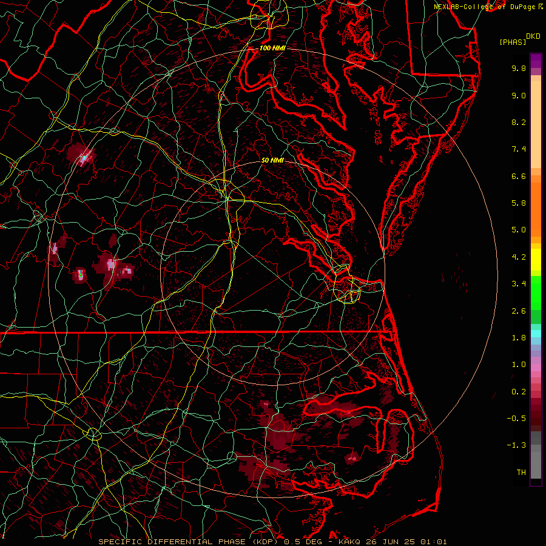Click the "[PHAS]" unit label above the color bar
The image size is (546, 546).
513,42
